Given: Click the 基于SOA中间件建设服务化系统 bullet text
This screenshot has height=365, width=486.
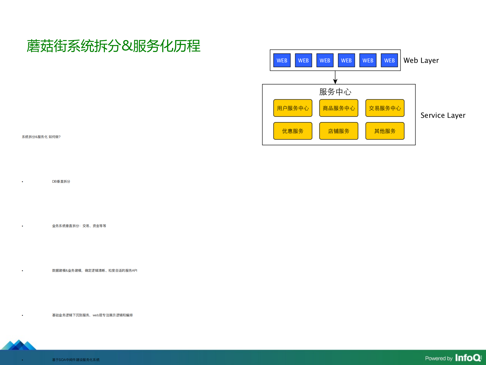Looking at the screenshot, I should click(x=75, y=359).
